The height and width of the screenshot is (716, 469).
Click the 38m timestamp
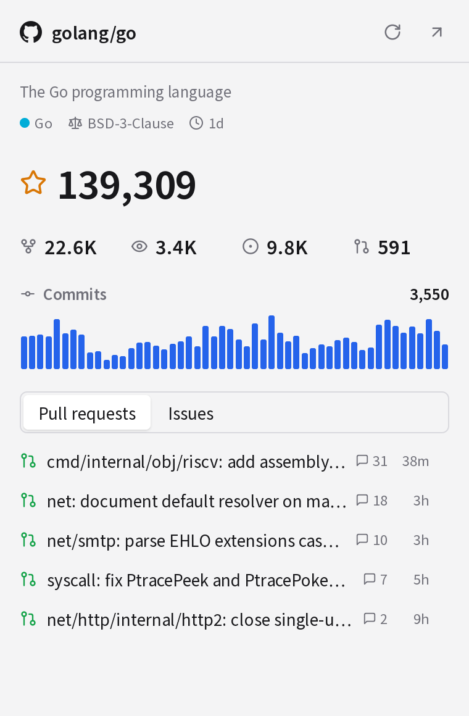[x=415, y=461]
